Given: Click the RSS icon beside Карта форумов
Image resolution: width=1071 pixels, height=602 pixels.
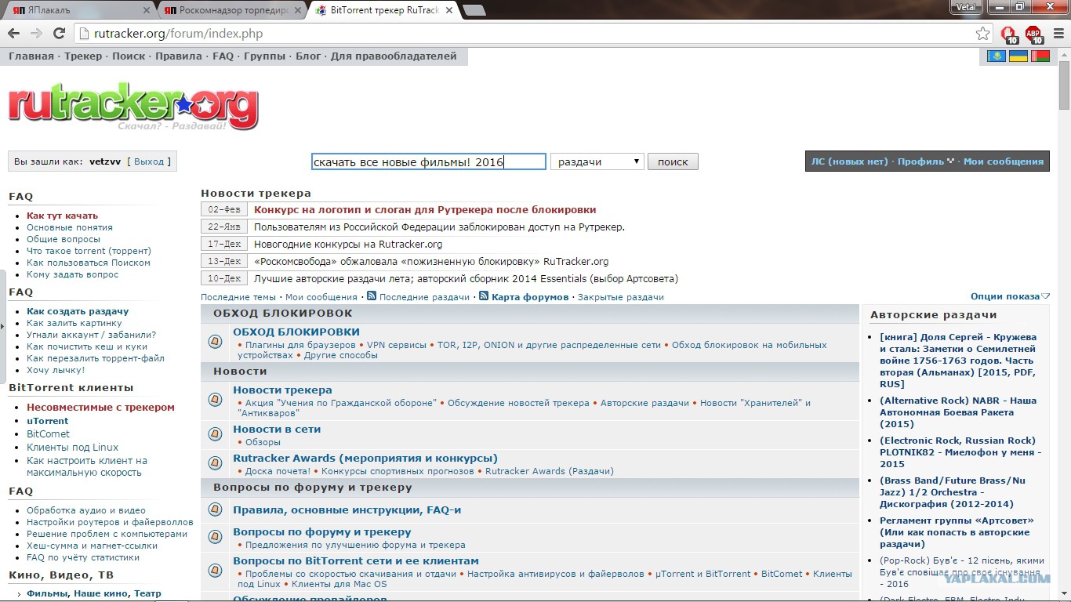Looking at the screenshot, I should coord(485,296).
